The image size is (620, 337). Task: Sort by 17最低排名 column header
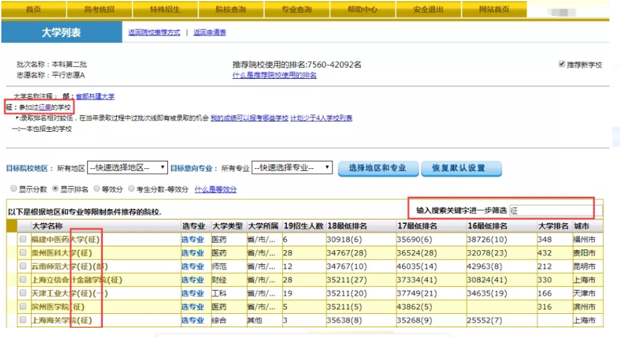[417, 226]
